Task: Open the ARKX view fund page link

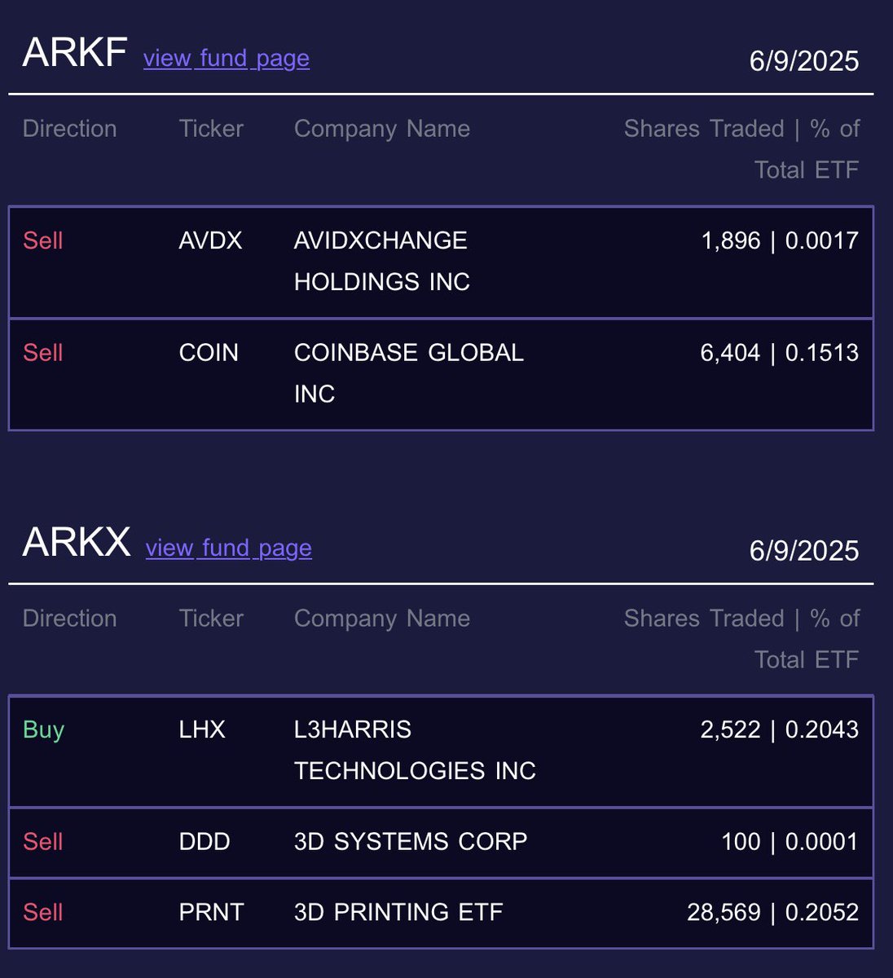Action: 228,548
